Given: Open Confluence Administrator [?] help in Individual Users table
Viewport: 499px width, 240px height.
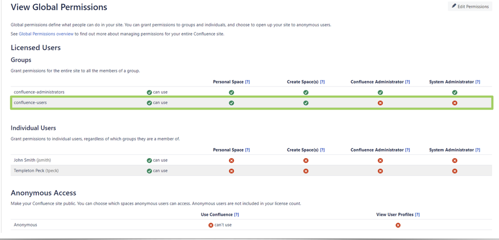Looking at the screenshot, I should tap(407, 150).
